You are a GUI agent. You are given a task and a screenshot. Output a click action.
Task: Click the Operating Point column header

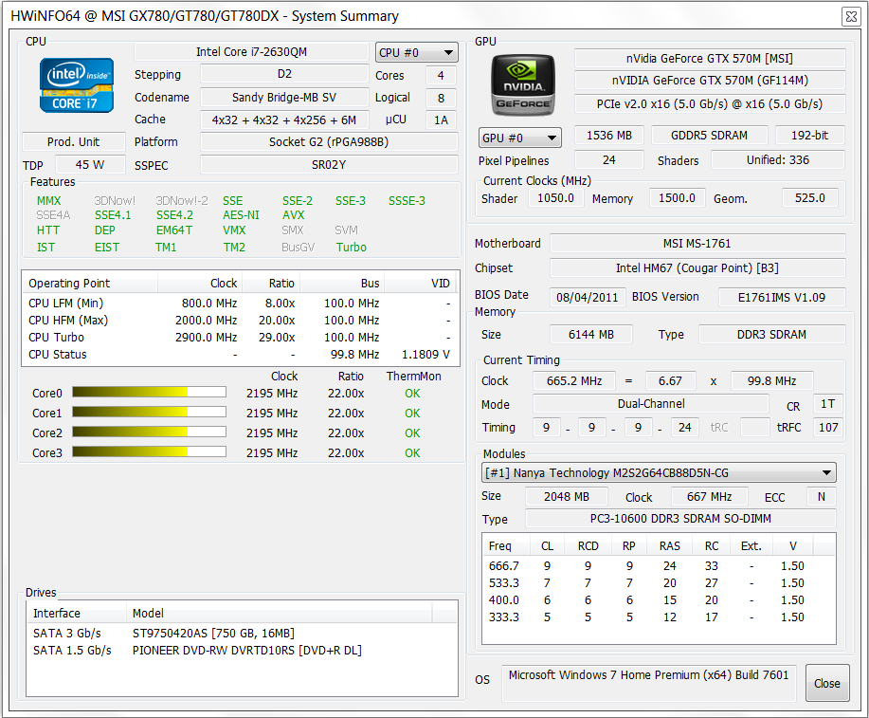tap(90, 283)
